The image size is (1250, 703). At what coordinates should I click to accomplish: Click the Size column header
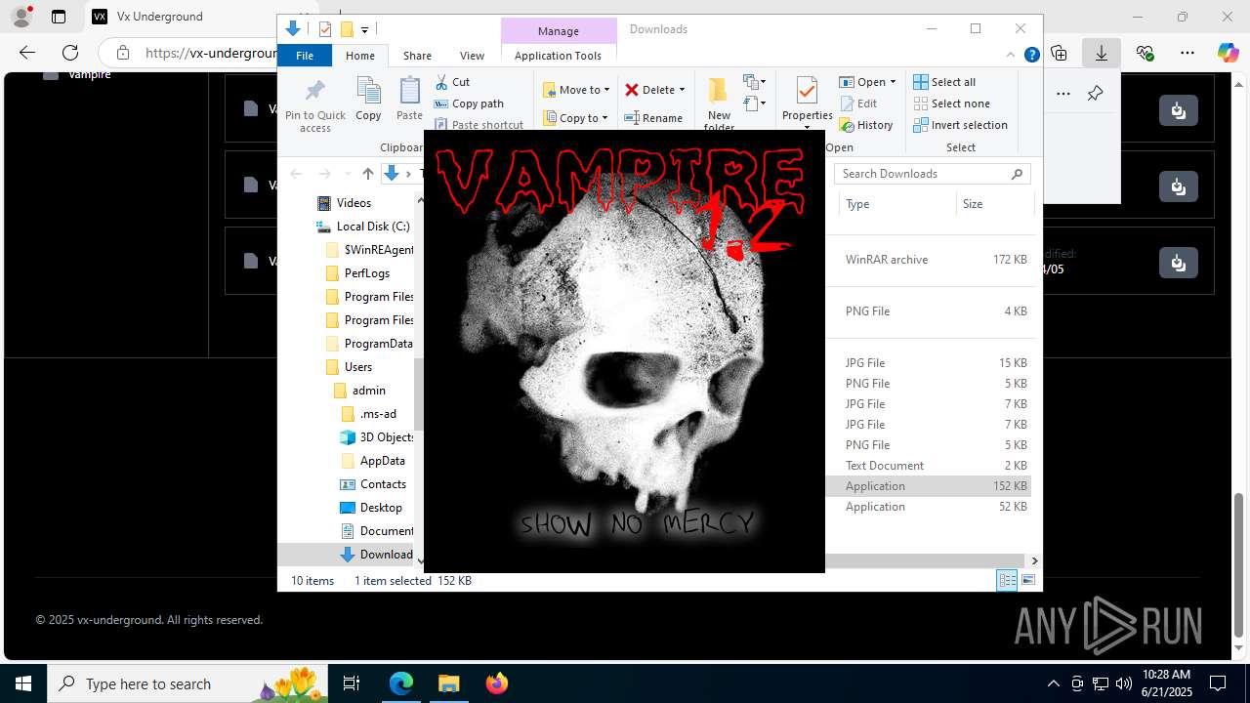coord(994,204)
